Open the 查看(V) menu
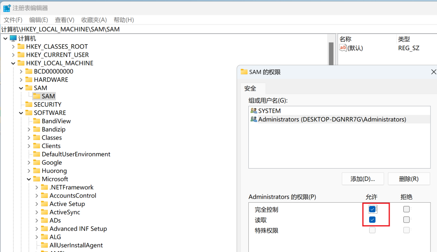 coord(64,20)
